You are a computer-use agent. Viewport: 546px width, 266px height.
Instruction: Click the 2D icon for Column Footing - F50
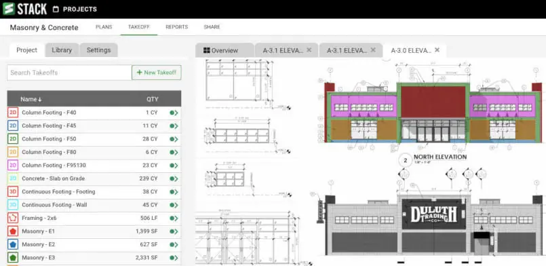click(x=13, y=139)
